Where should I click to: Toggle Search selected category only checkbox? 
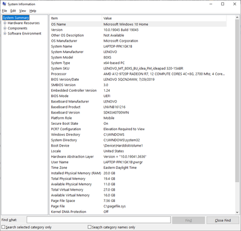[4, 227]
